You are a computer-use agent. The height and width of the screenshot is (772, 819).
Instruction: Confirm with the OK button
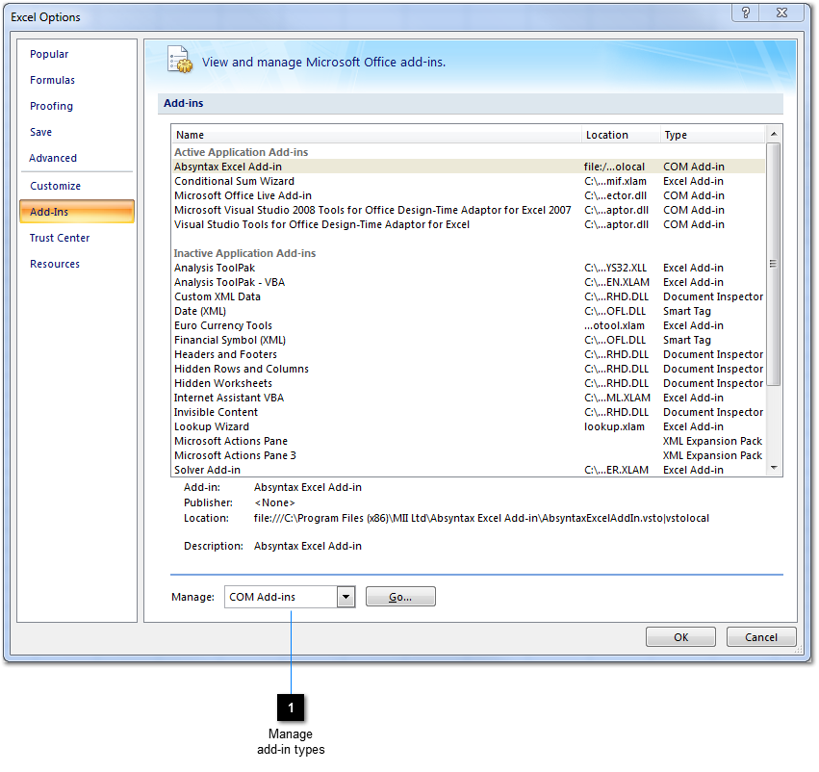[680, 636]
